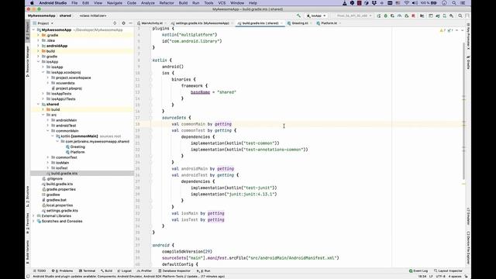Collapse the shared module folder
This screenshot has width=496, height=279.
pyautogui.click(x=38, y=104)
